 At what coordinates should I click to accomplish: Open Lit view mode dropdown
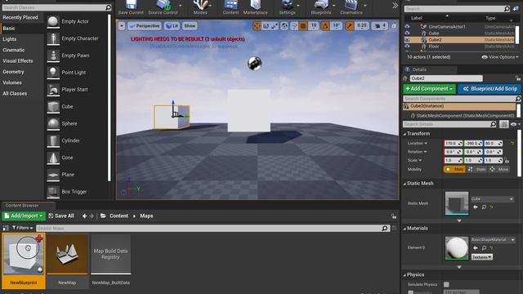coord(172,25)
